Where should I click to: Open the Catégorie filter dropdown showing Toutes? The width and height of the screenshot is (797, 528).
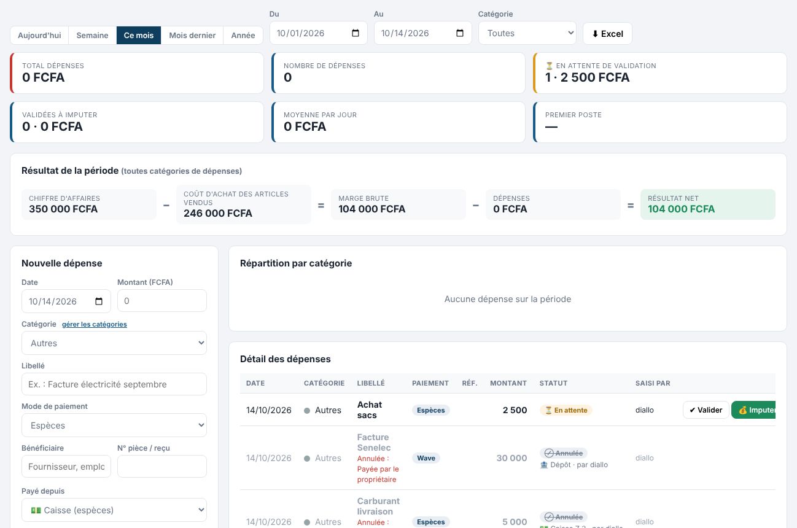tap(527, 33)
